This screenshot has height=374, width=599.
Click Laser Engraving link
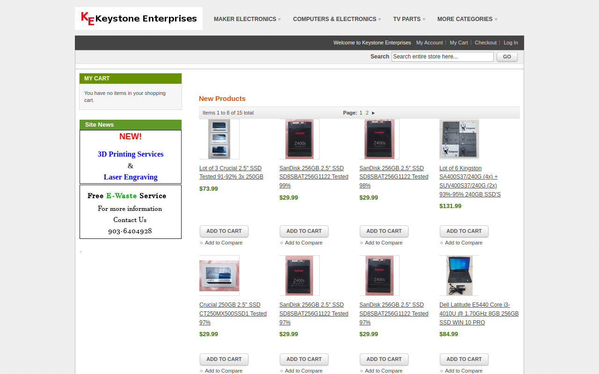point(131,177)
